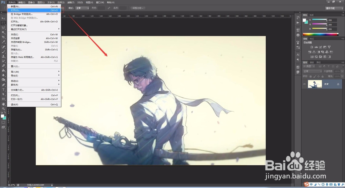Add a Levels adjustment
This screenshot has height=188, width=345.
point(316,47)
